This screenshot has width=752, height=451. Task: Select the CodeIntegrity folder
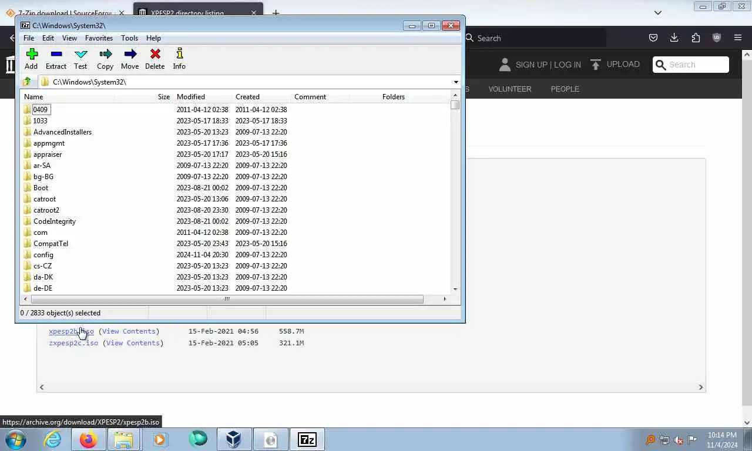(x=55, y=221)
